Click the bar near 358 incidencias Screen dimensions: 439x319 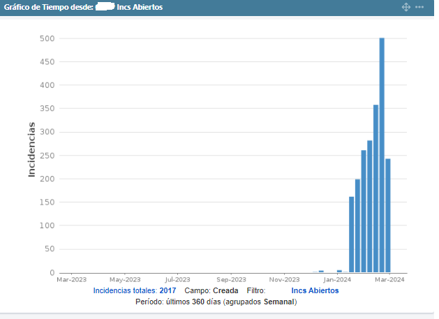coord(375,188)
